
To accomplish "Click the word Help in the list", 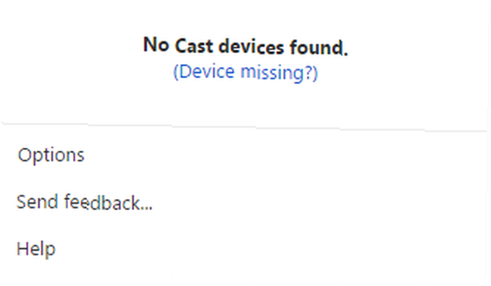I will click(36, 249).
